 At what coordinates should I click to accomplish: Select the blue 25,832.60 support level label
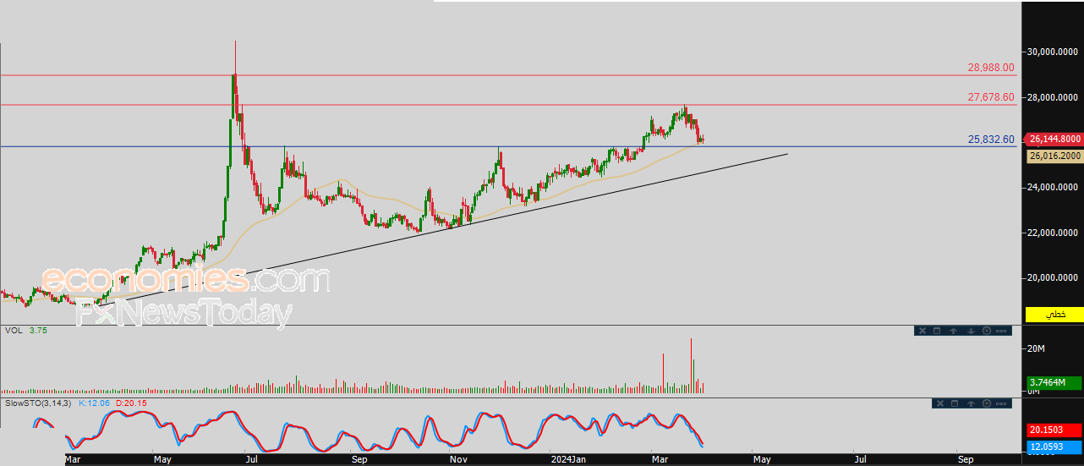[991, 140]
